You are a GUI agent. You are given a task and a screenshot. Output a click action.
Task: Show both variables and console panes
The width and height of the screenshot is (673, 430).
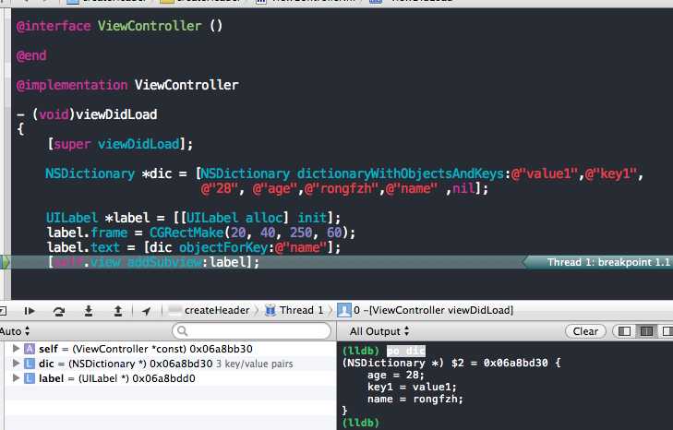[x=646, y=331]
